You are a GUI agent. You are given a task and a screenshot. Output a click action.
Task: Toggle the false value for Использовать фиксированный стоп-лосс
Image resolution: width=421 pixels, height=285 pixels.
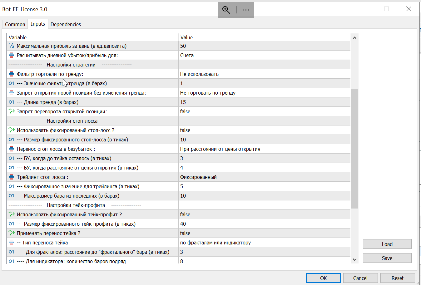(185, 130)
